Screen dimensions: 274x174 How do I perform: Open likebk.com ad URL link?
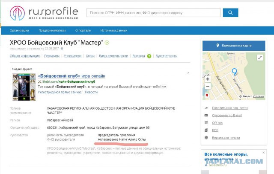(68, 81)
